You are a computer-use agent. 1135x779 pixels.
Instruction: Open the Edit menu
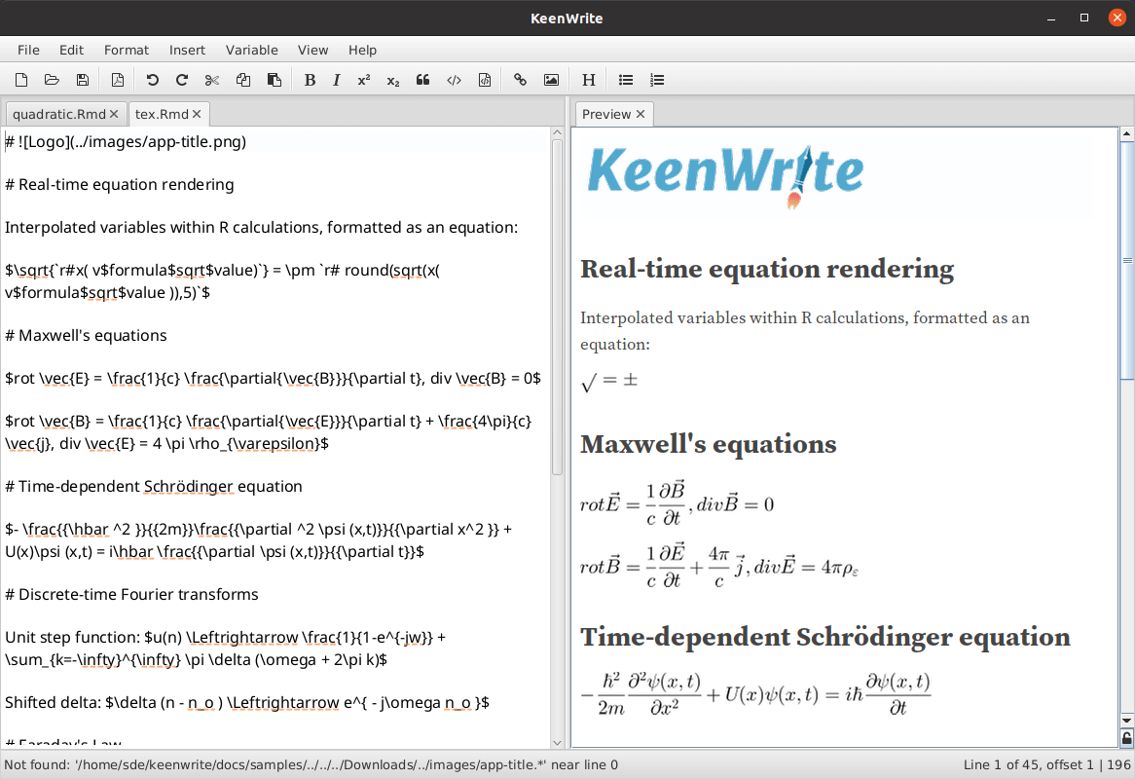pyautogui.click(x=72, y=50)
